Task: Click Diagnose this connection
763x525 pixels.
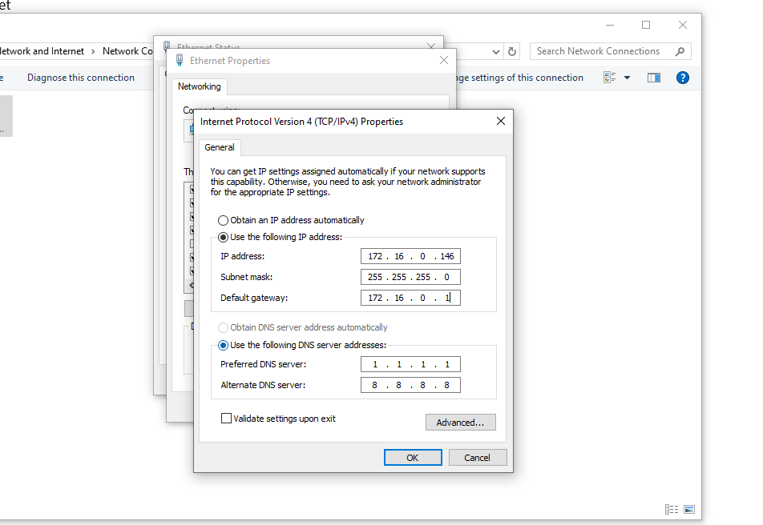Action: (x=81, y=78)
